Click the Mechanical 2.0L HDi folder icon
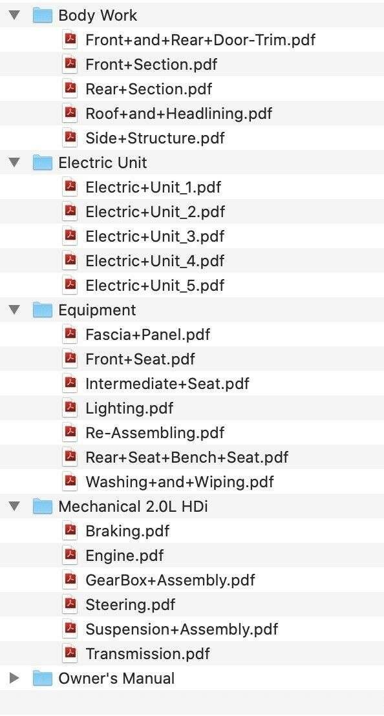 coord(43,507)
